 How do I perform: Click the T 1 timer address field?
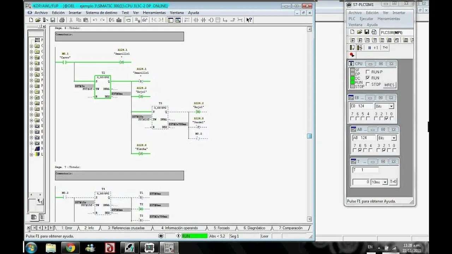pos(365,170)
